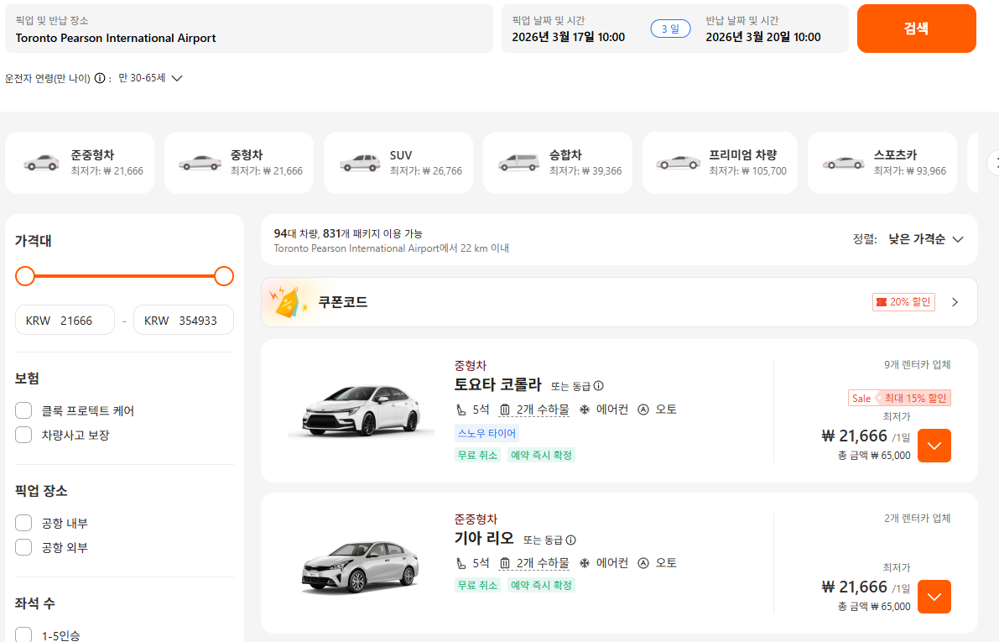Click the 승합차 van icon

click(518, 163)
